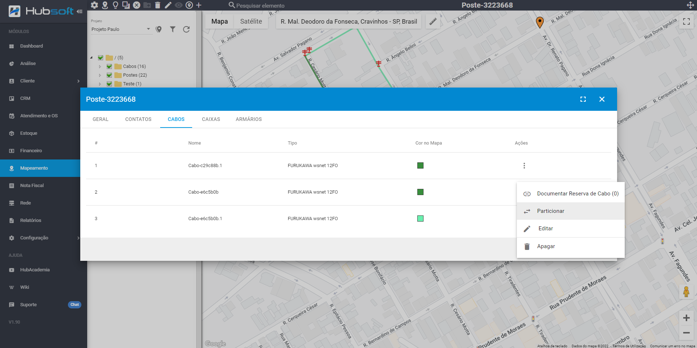Click the Termos de Utilização map link
This screenshot has height=348, width=697.
[x=629, y=346]
